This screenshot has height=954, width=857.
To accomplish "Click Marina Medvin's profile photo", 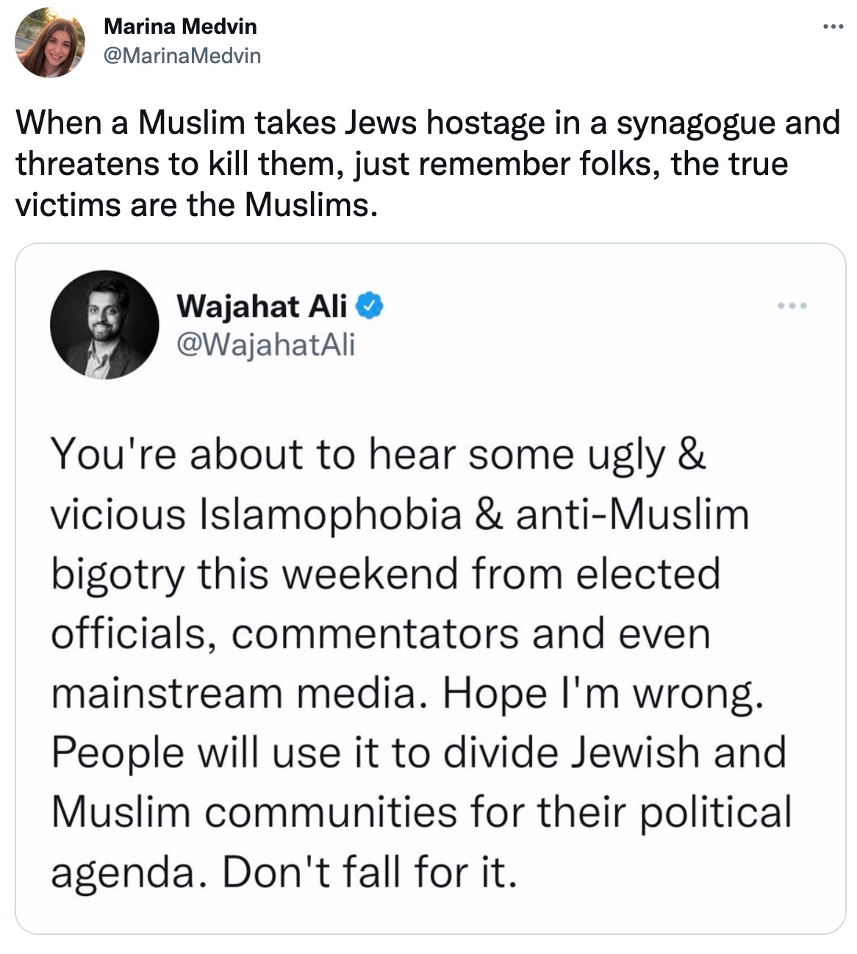I will coord(50,43).
